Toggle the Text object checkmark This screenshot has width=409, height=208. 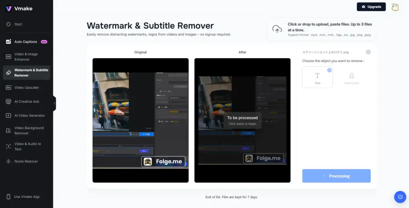[x=330, y=70]
